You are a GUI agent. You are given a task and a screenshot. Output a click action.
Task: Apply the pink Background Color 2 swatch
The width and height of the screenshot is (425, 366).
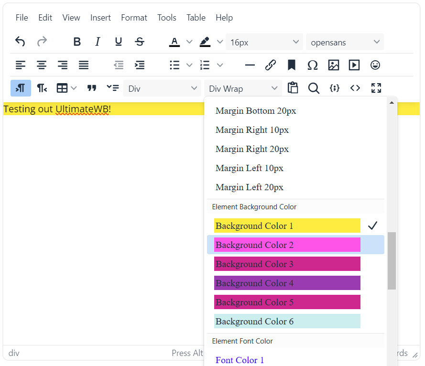tap(287, 245)
